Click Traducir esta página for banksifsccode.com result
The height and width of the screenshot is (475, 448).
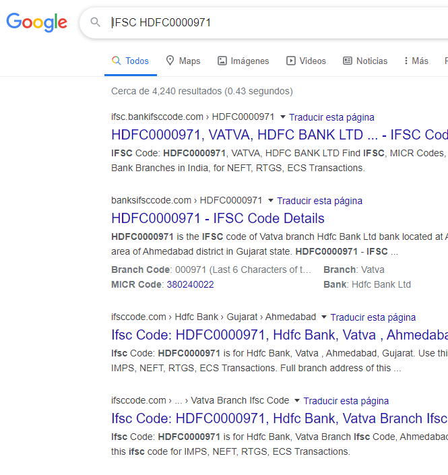pyautogui.click(x=319, y=201)
